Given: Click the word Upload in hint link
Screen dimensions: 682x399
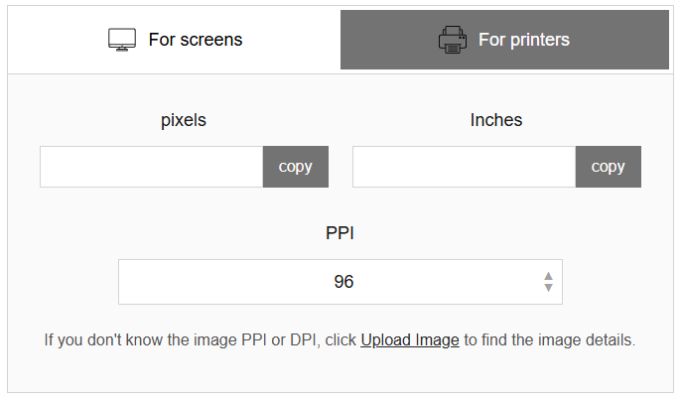Looking at the screenshot, I should tap(385, 339).
